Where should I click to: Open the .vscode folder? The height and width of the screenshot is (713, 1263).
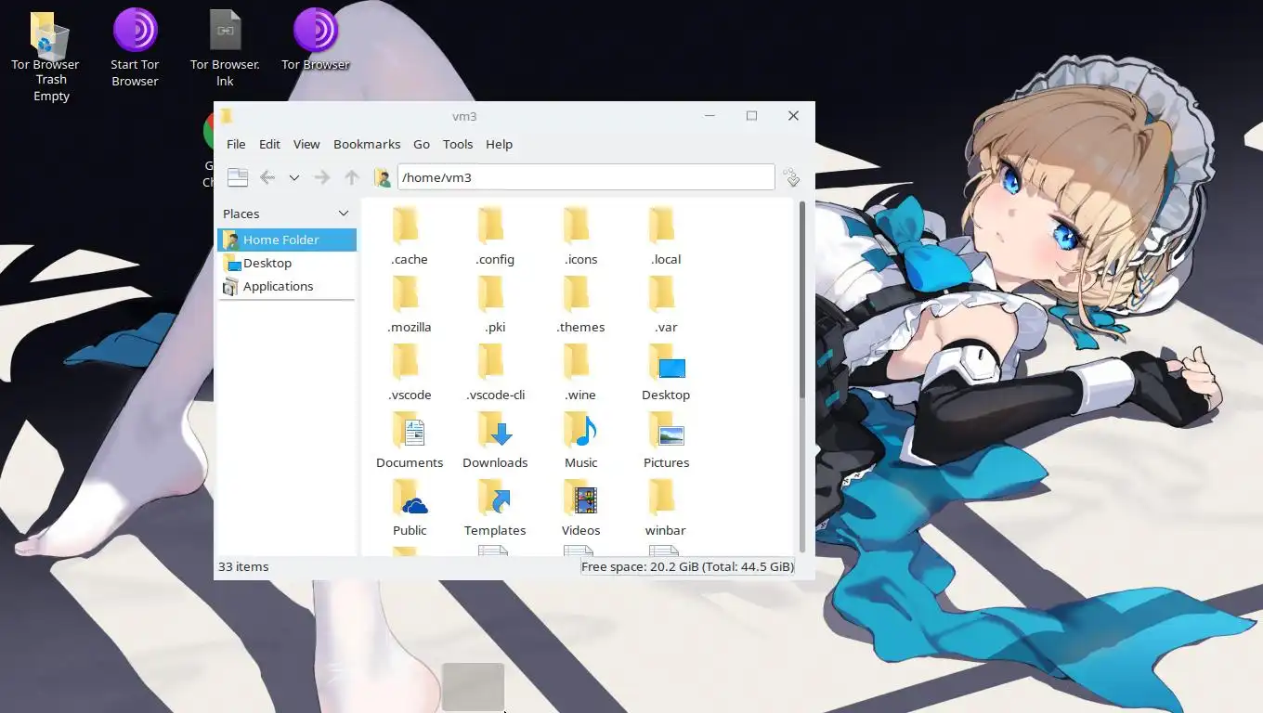pos(410,372)
